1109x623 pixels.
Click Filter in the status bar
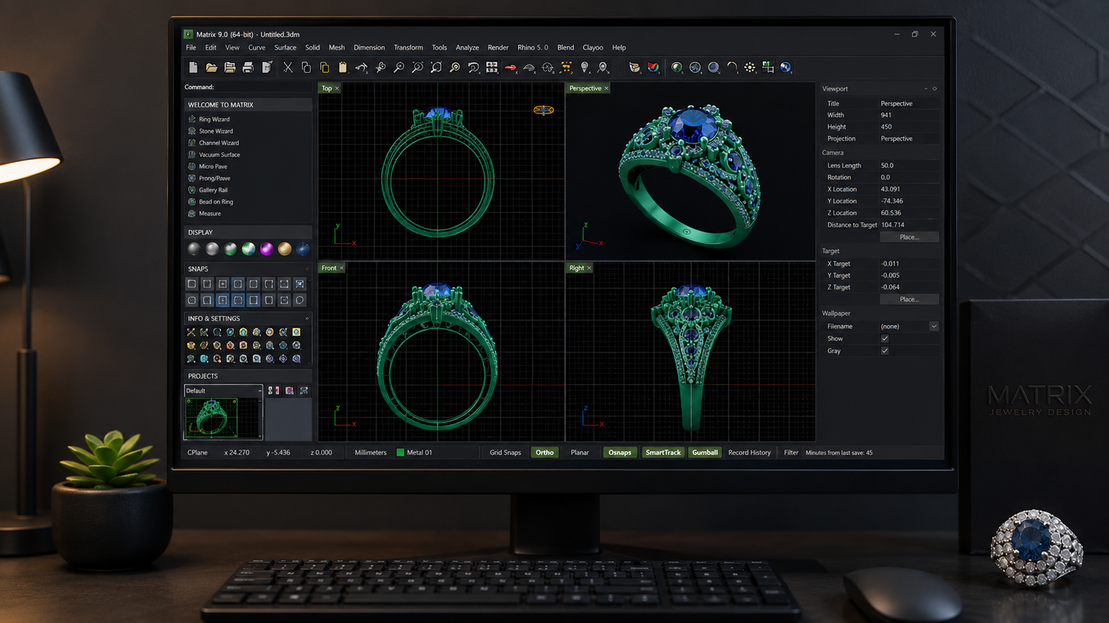[x=791, y=453]
